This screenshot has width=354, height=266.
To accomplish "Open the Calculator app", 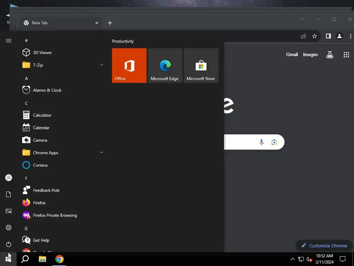I will [x=63, y=115].
